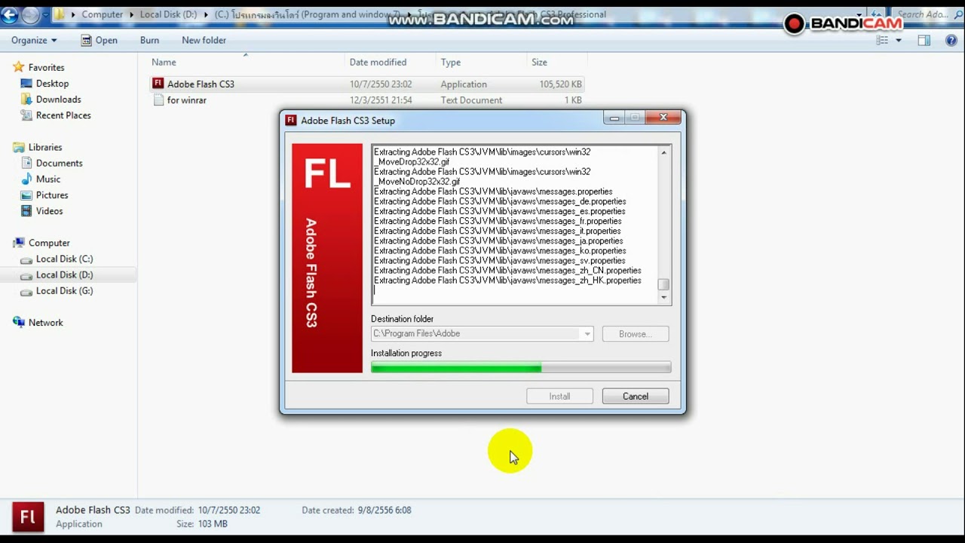The image size is (965, 543).
Task: Open Network in the navigation pane
Action: pyautogui.click(x=45, y=322)
